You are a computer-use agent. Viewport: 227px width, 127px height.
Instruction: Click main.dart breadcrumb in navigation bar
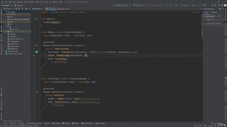19,5
